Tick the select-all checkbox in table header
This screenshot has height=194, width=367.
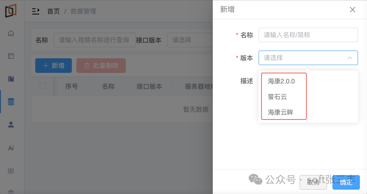[x=43, y=86]
